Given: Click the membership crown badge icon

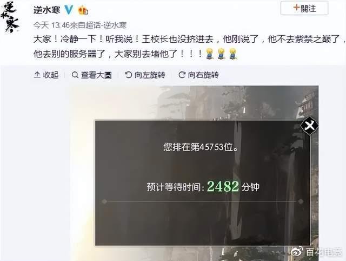Looking at the screenshot, I should pos(83,10).
